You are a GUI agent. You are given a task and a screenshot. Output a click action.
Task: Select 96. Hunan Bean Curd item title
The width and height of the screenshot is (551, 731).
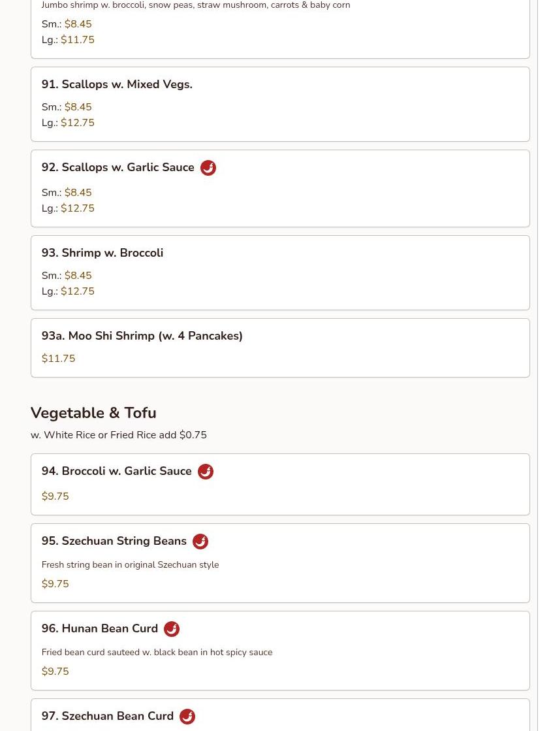100,628
